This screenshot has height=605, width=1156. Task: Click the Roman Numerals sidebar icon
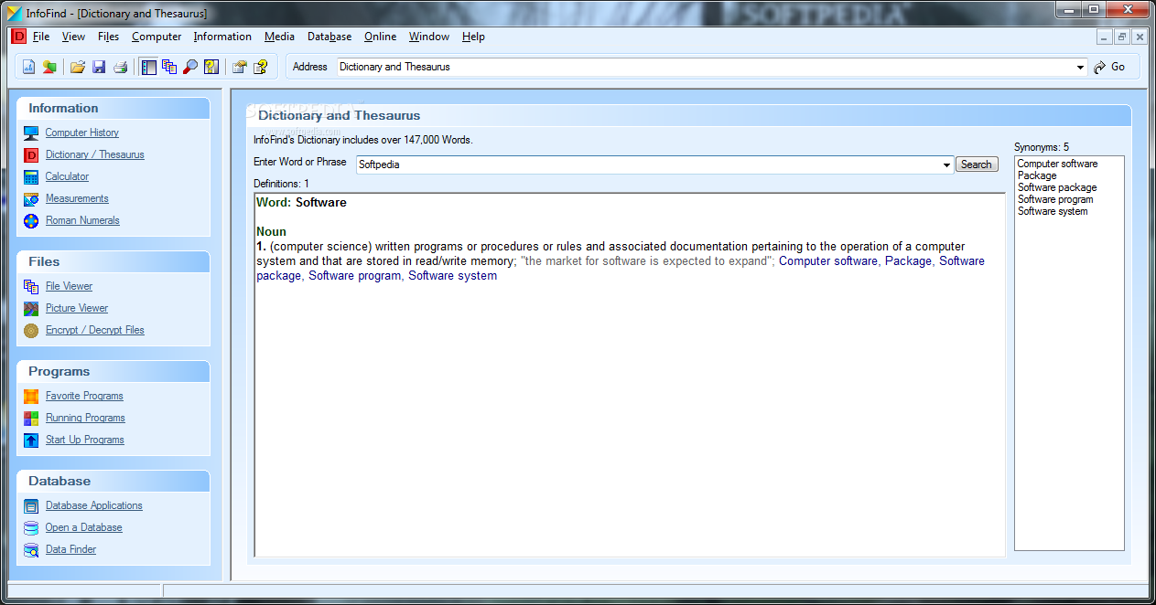coord(31,220)
